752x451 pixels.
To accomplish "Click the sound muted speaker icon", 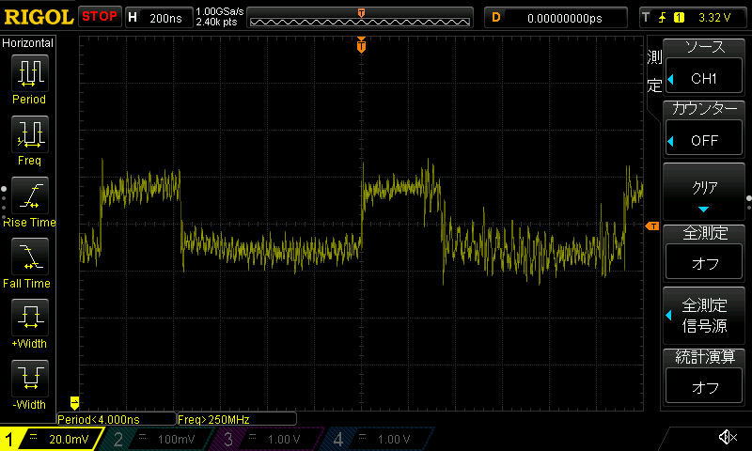I will 728,437.
